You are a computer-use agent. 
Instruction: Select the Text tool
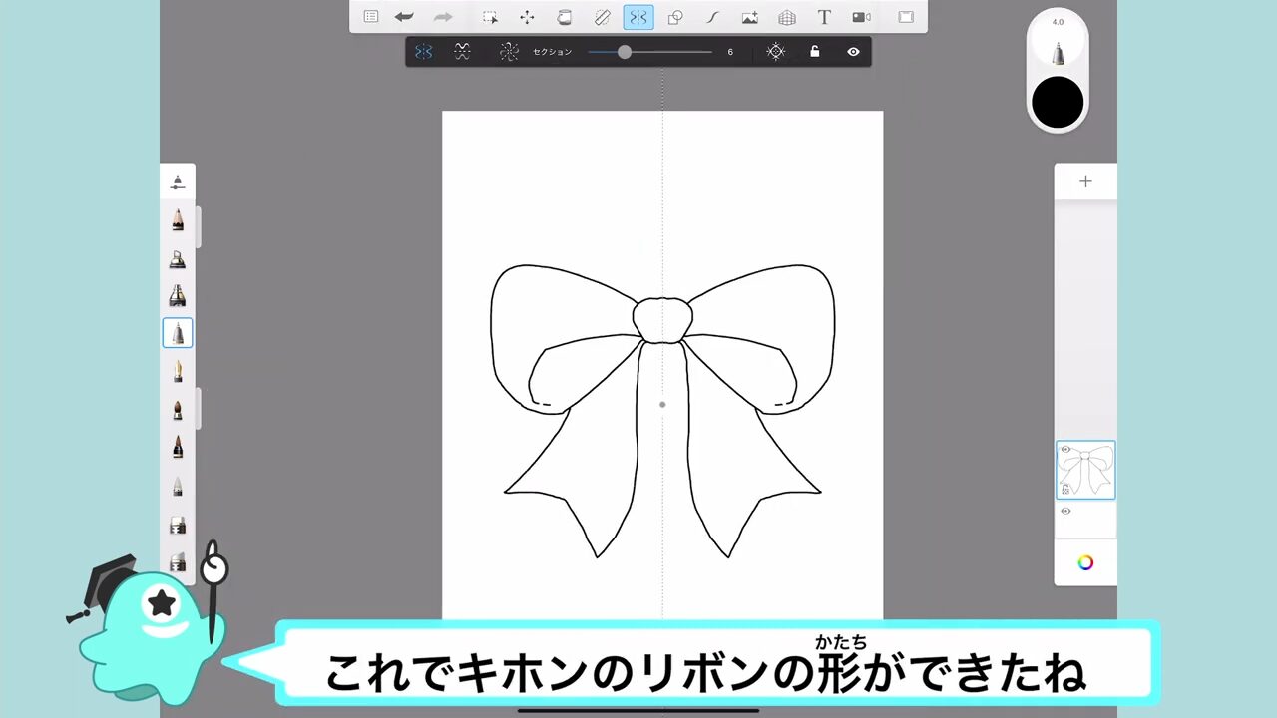(x=824, y=17)
